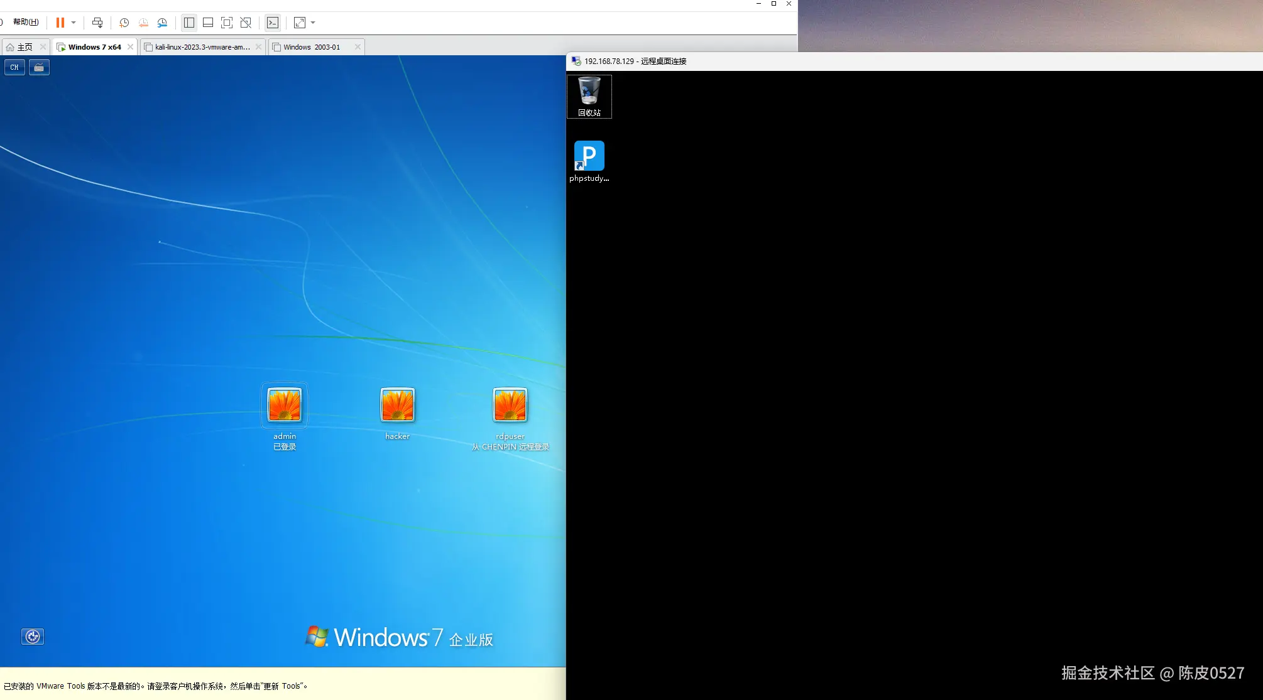Open the snapshot manager
The image size is (1263, 700).
coord(162,23)
